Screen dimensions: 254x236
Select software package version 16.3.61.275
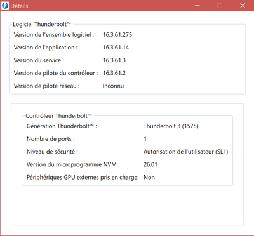pos(117,35)
